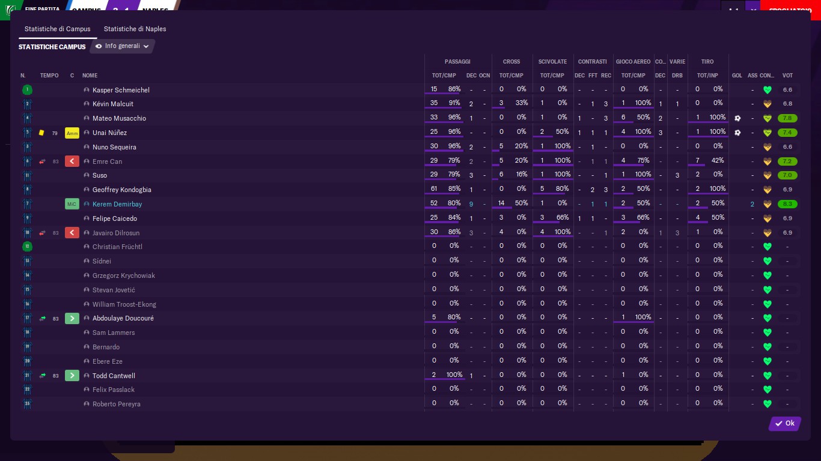Viewport: 821px width, 461px height.
Task: Sort by the DRB column header
Action: (x=677, y=76)
